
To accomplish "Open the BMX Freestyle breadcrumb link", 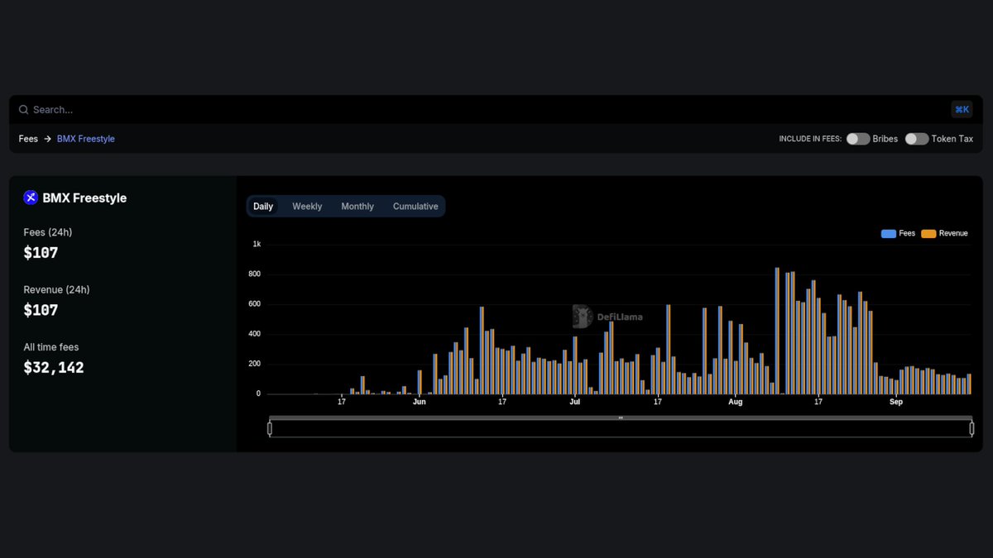I will (86, 139).
